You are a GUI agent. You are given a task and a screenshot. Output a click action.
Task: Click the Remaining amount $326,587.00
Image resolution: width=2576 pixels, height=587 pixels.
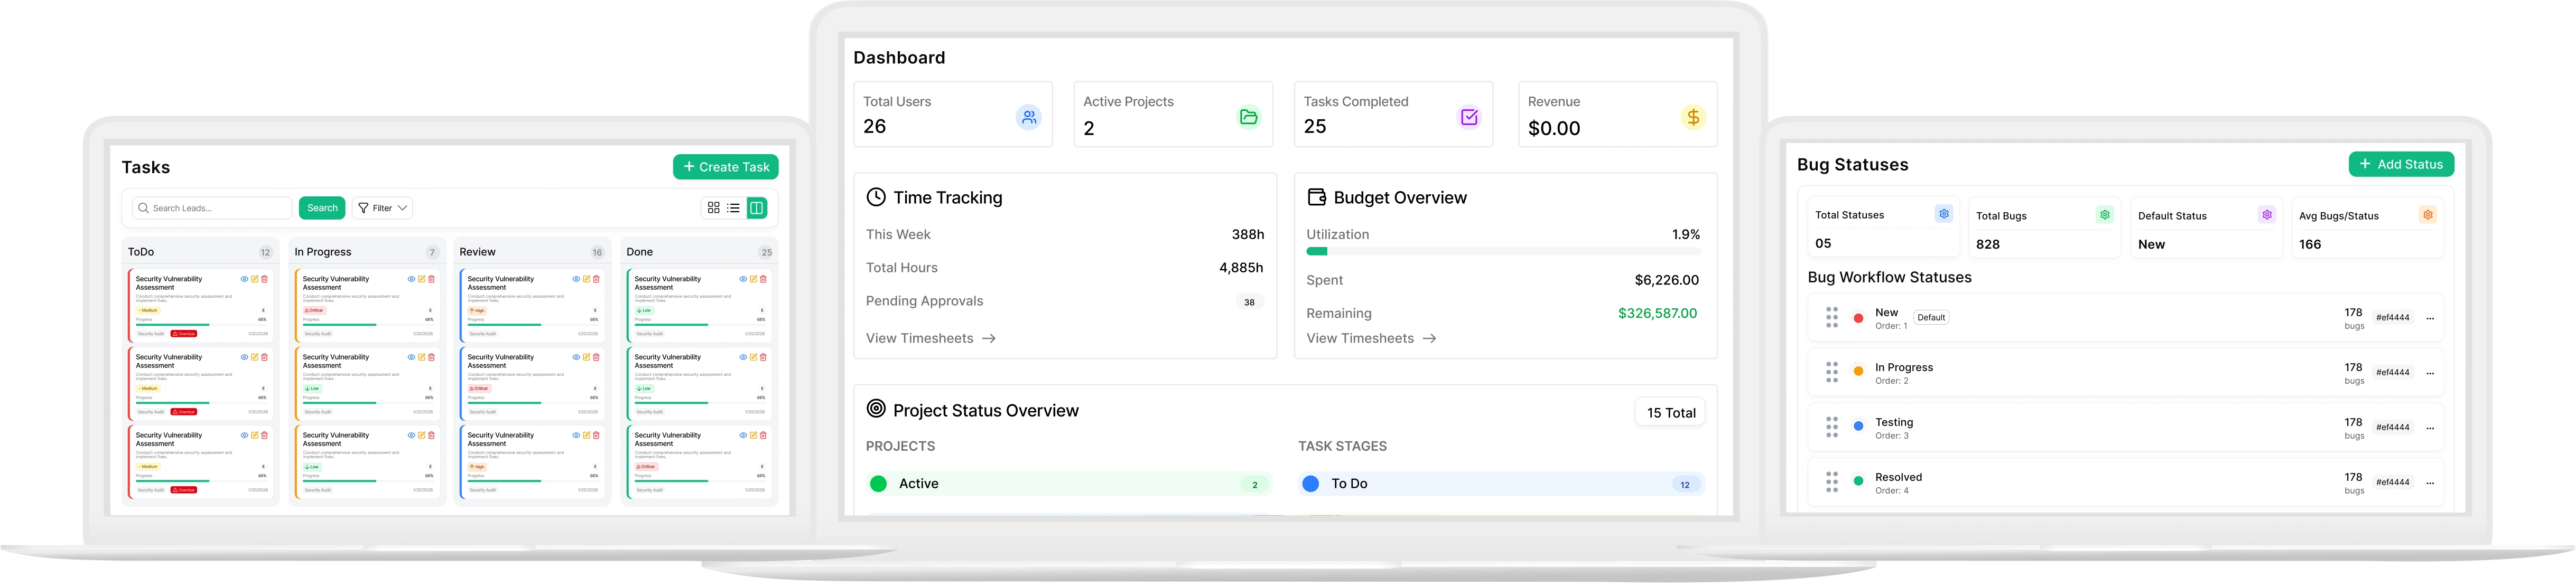pyautogui.click(x=1657, y=314)
